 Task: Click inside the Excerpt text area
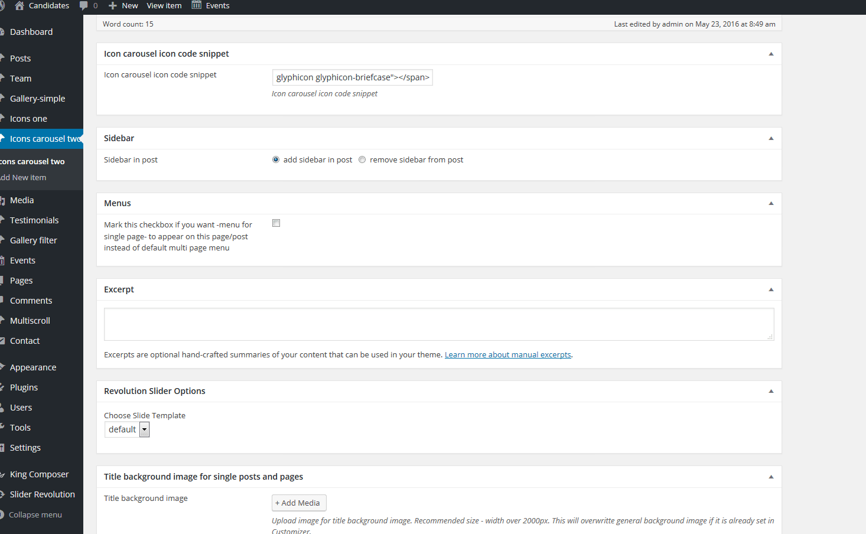(x=438, y=324)
